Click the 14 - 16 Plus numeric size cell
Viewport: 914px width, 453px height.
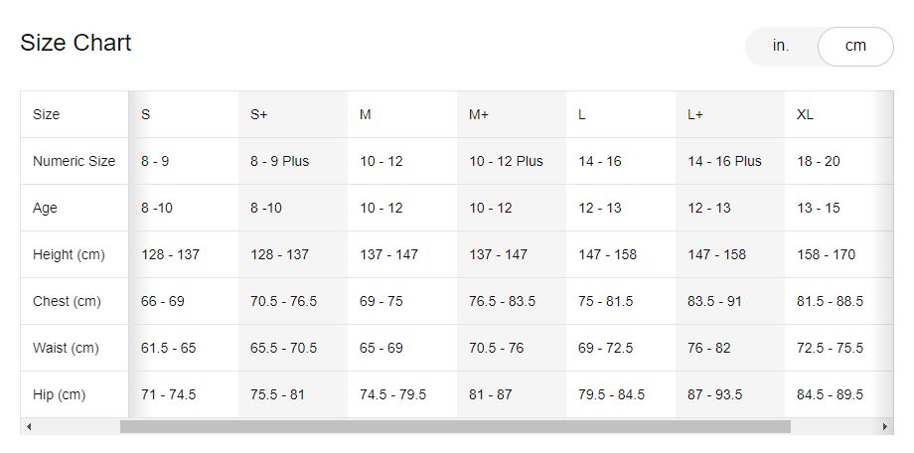(730, 161)
